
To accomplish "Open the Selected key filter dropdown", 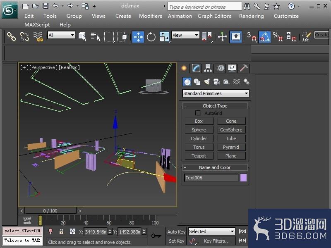I will [212, 231].
